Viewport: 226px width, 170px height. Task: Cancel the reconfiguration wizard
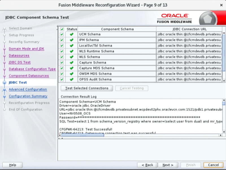point(213,165)
